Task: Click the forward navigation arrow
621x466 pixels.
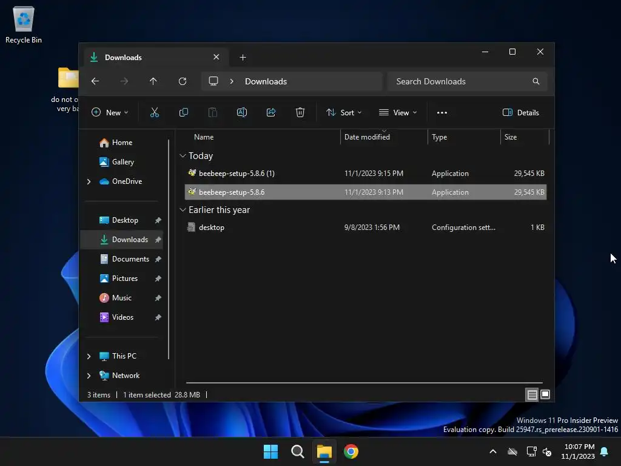Action: click(x=124, y=81)
